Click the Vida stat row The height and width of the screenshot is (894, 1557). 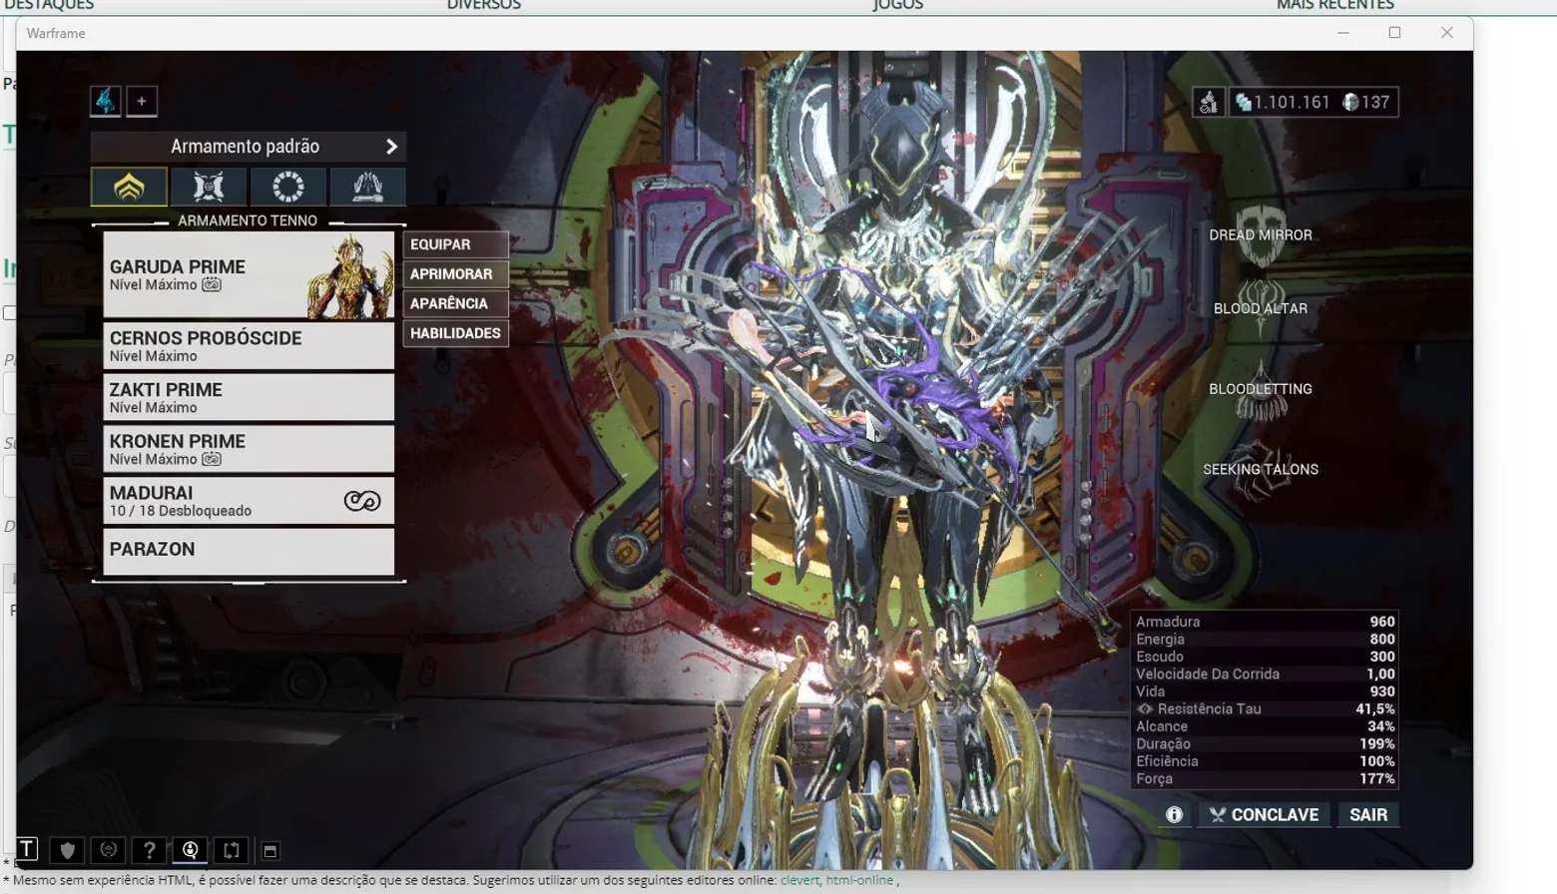coord(1265,691)
